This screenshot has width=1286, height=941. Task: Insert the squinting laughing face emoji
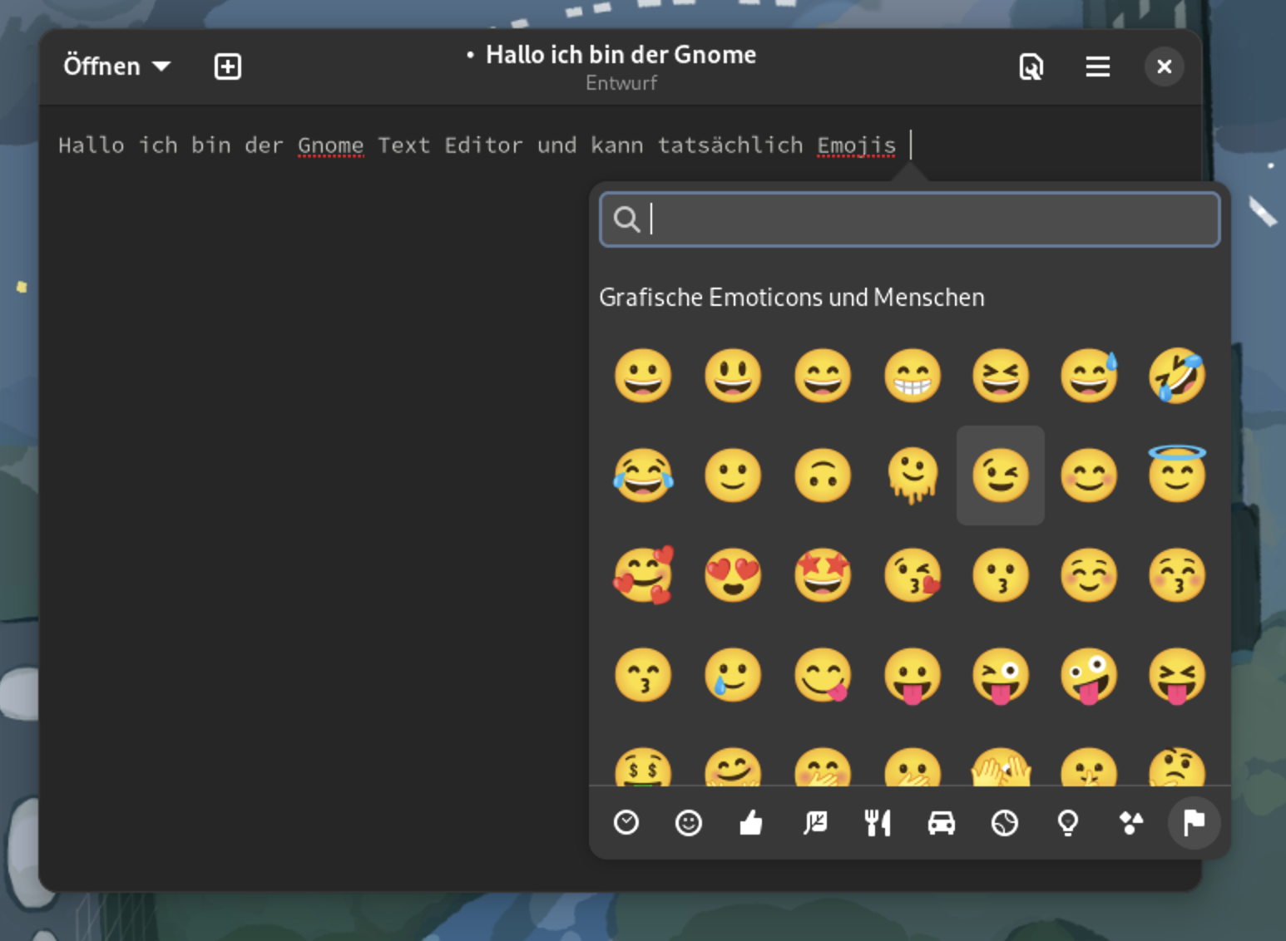(1001, 376)
